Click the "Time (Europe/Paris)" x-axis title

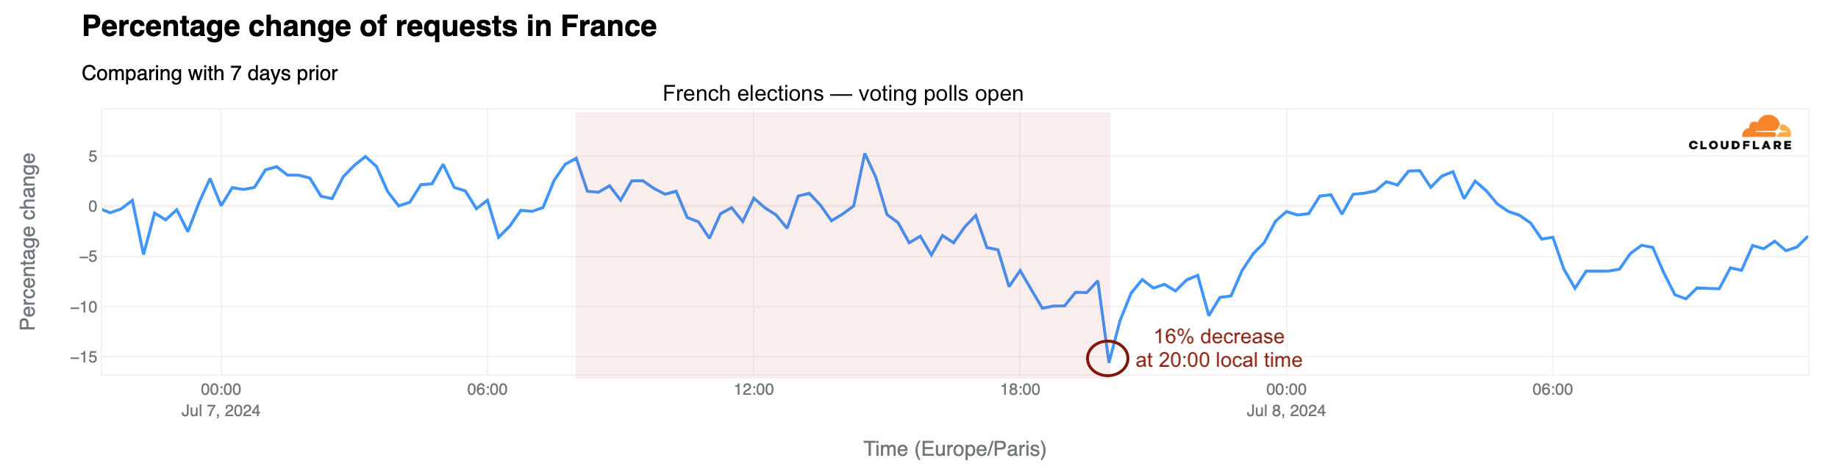point(954,448)
